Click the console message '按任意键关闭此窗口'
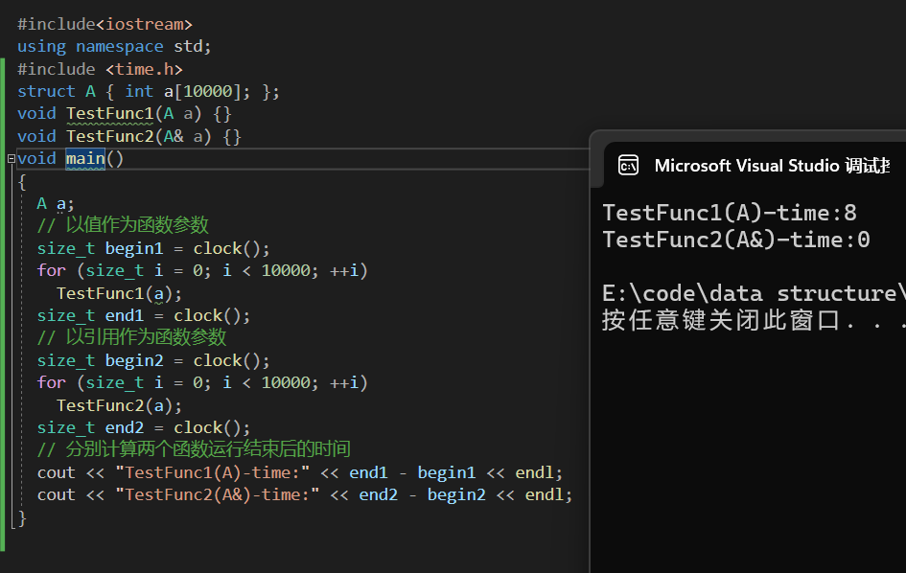This screenshot has height=573, width=906. tap(721, 320)
